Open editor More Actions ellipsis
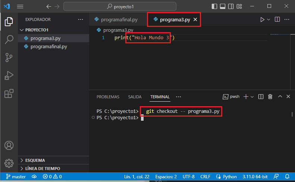This screenshot has width=295, height=182. pos(287,19)
